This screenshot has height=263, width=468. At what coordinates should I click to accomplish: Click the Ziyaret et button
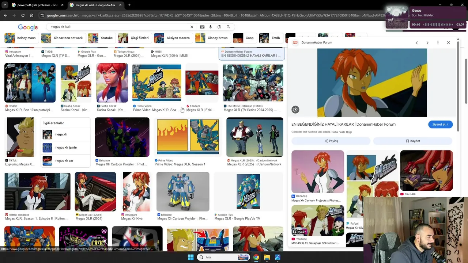coord(441,125)
